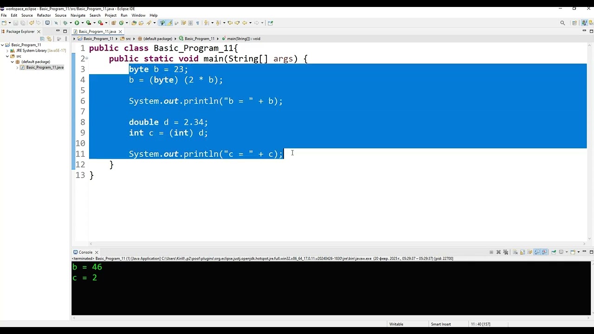The image size is (594, 334).
Task: Click the Open Type icon
Action: pos(134,23)
